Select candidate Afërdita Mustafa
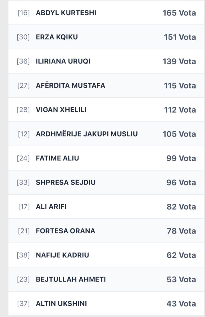This screenshot has height=317, width=205. pyautogui.click(x=70, y=85)
